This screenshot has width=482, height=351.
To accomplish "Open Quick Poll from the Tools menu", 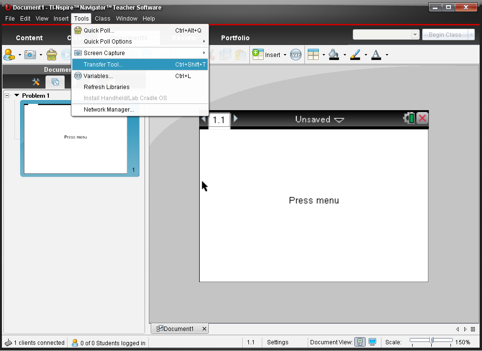I will 99,31.
